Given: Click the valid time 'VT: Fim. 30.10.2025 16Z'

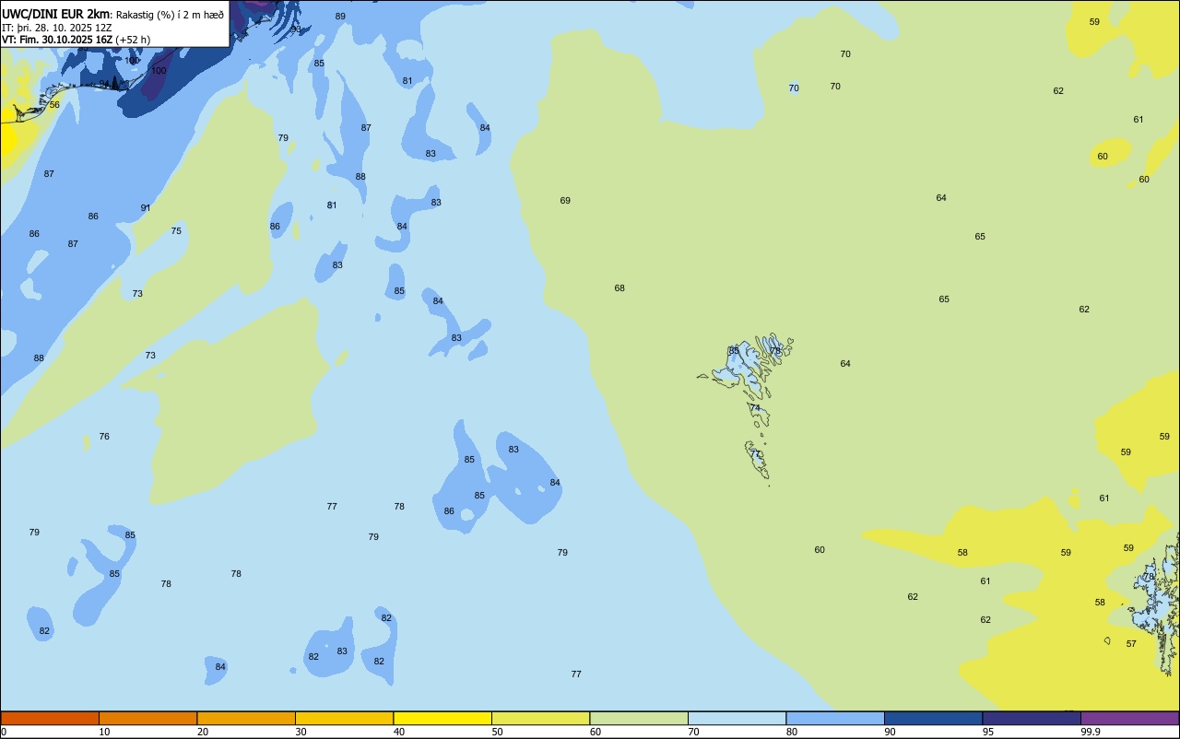Looking at the screenshot, I should click(57, 40).
